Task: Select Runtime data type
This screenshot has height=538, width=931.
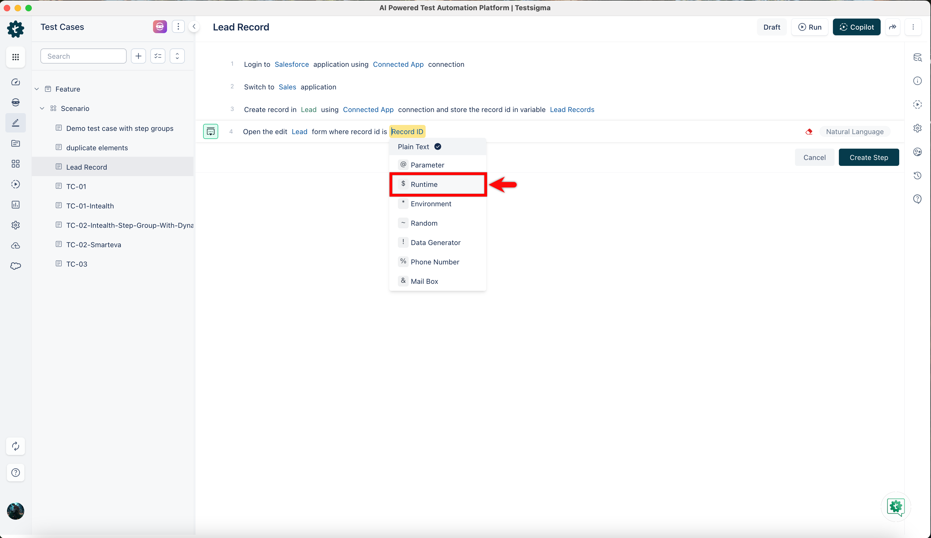Action: pyautogui.click(x=437, y=184)
